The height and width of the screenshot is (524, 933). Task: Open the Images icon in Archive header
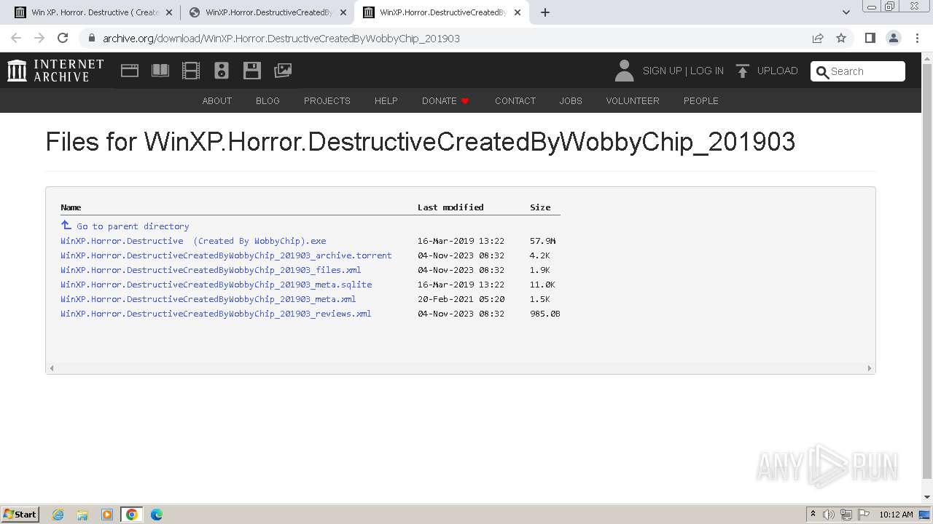tap(283, 71)
